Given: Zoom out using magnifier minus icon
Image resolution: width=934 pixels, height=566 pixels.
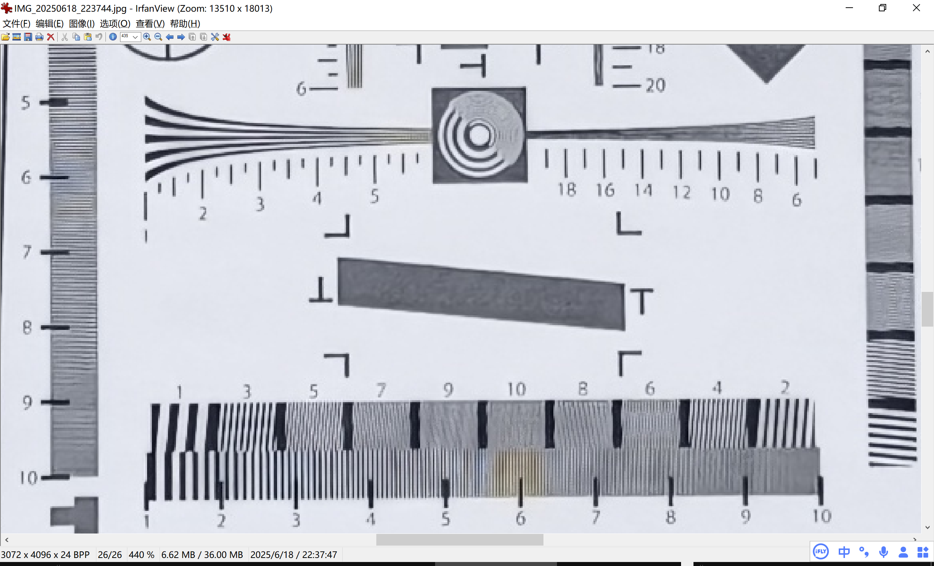Looking at the screenshot, I should click(x=158, y=37).
